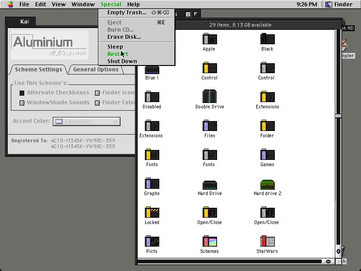Choose Erase Disk from Special menu

tap(137, 37)
